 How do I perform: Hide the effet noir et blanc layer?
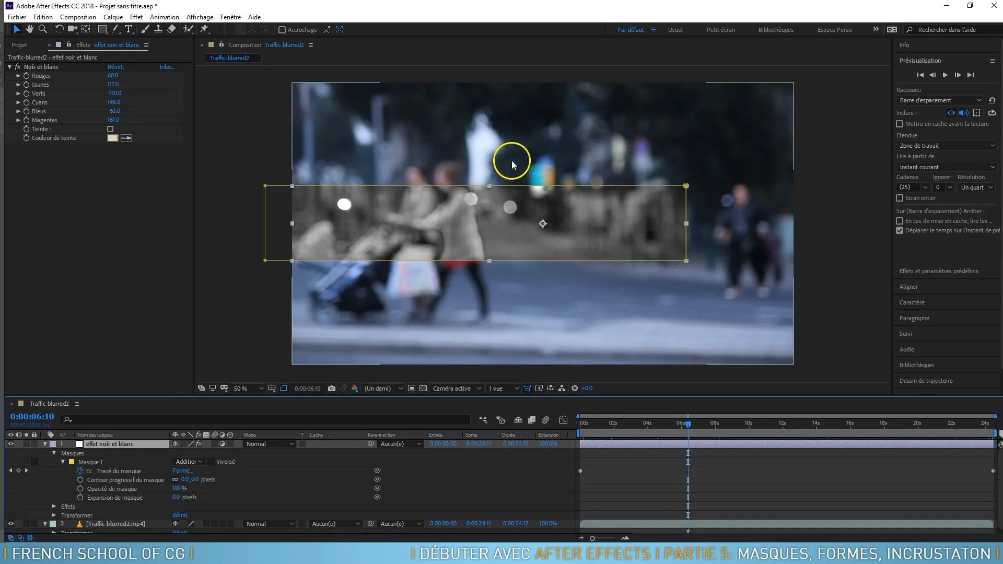pos(10,444)
